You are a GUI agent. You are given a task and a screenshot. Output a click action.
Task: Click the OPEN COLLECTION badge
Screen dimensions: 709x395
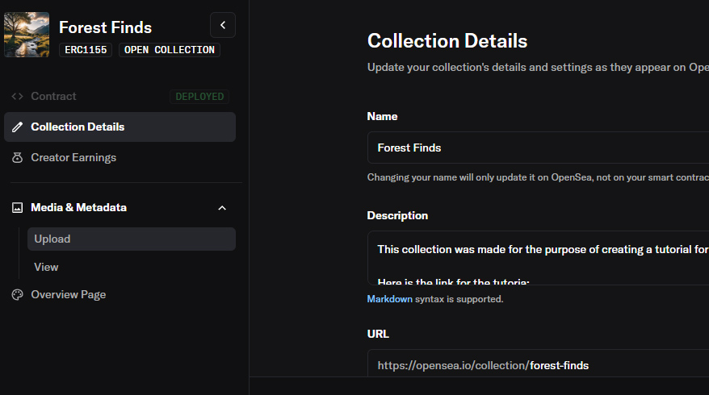170,50
